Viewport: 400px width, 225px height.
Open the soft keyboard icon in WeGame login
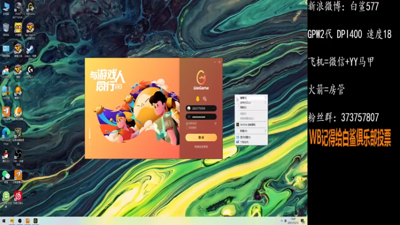click(215, 123)
